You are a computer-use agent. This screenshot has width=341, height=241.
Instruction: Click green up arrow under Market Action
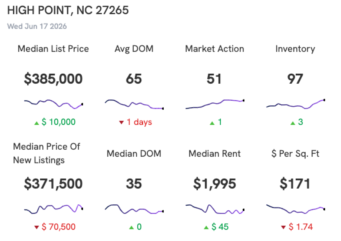pos(212,123)
